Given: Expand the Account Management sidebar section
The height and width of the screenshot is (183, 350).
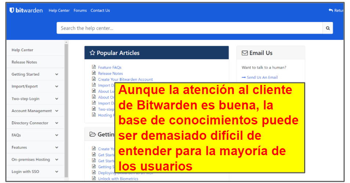Looking at the screenshot, I should tap(57, 111).
